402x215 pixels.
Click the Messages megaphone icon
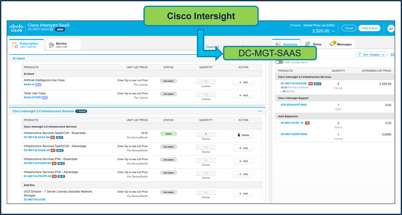coord(333,44)
